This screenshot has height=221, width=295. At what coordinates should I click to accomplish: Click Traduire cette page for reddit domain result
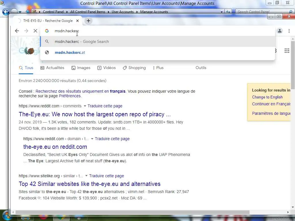coord(112,139)
